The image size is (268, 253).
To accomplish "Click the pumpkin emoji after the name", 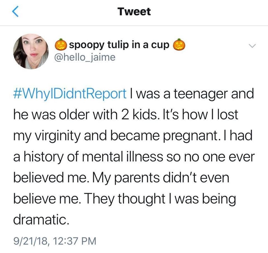I will click(178, 45).
